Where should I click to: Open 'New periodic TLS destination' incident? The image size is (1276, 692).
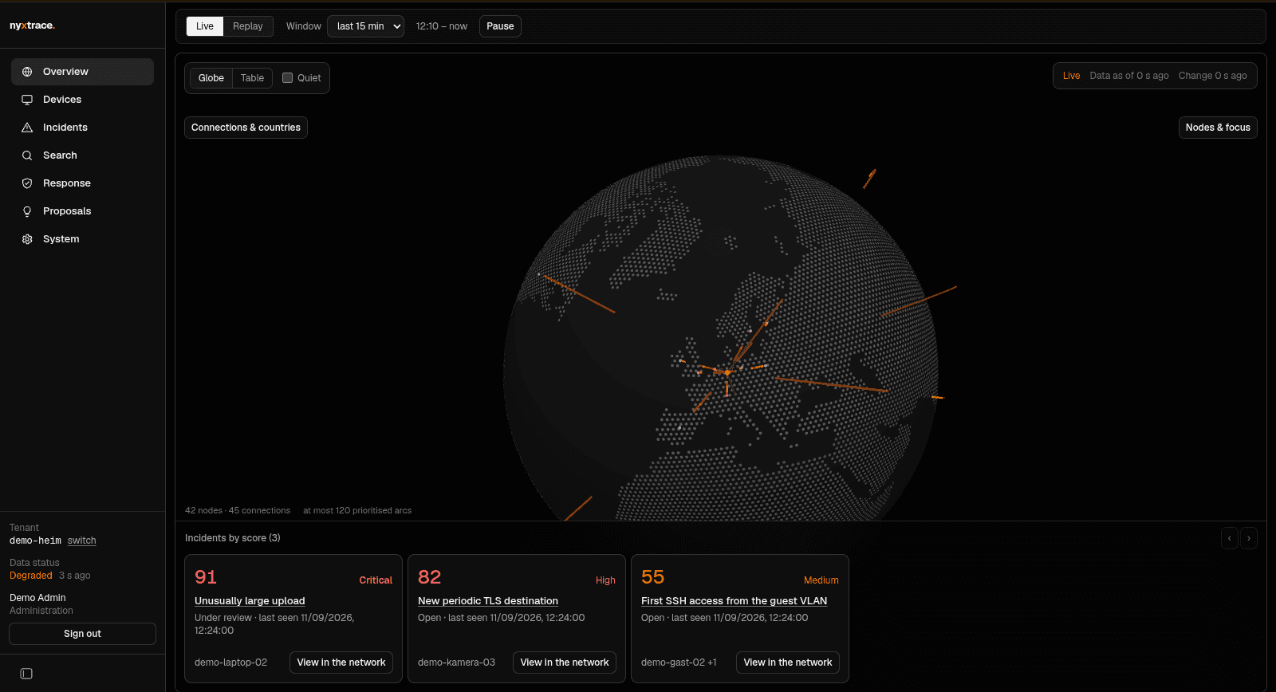(x=488, y=601)
